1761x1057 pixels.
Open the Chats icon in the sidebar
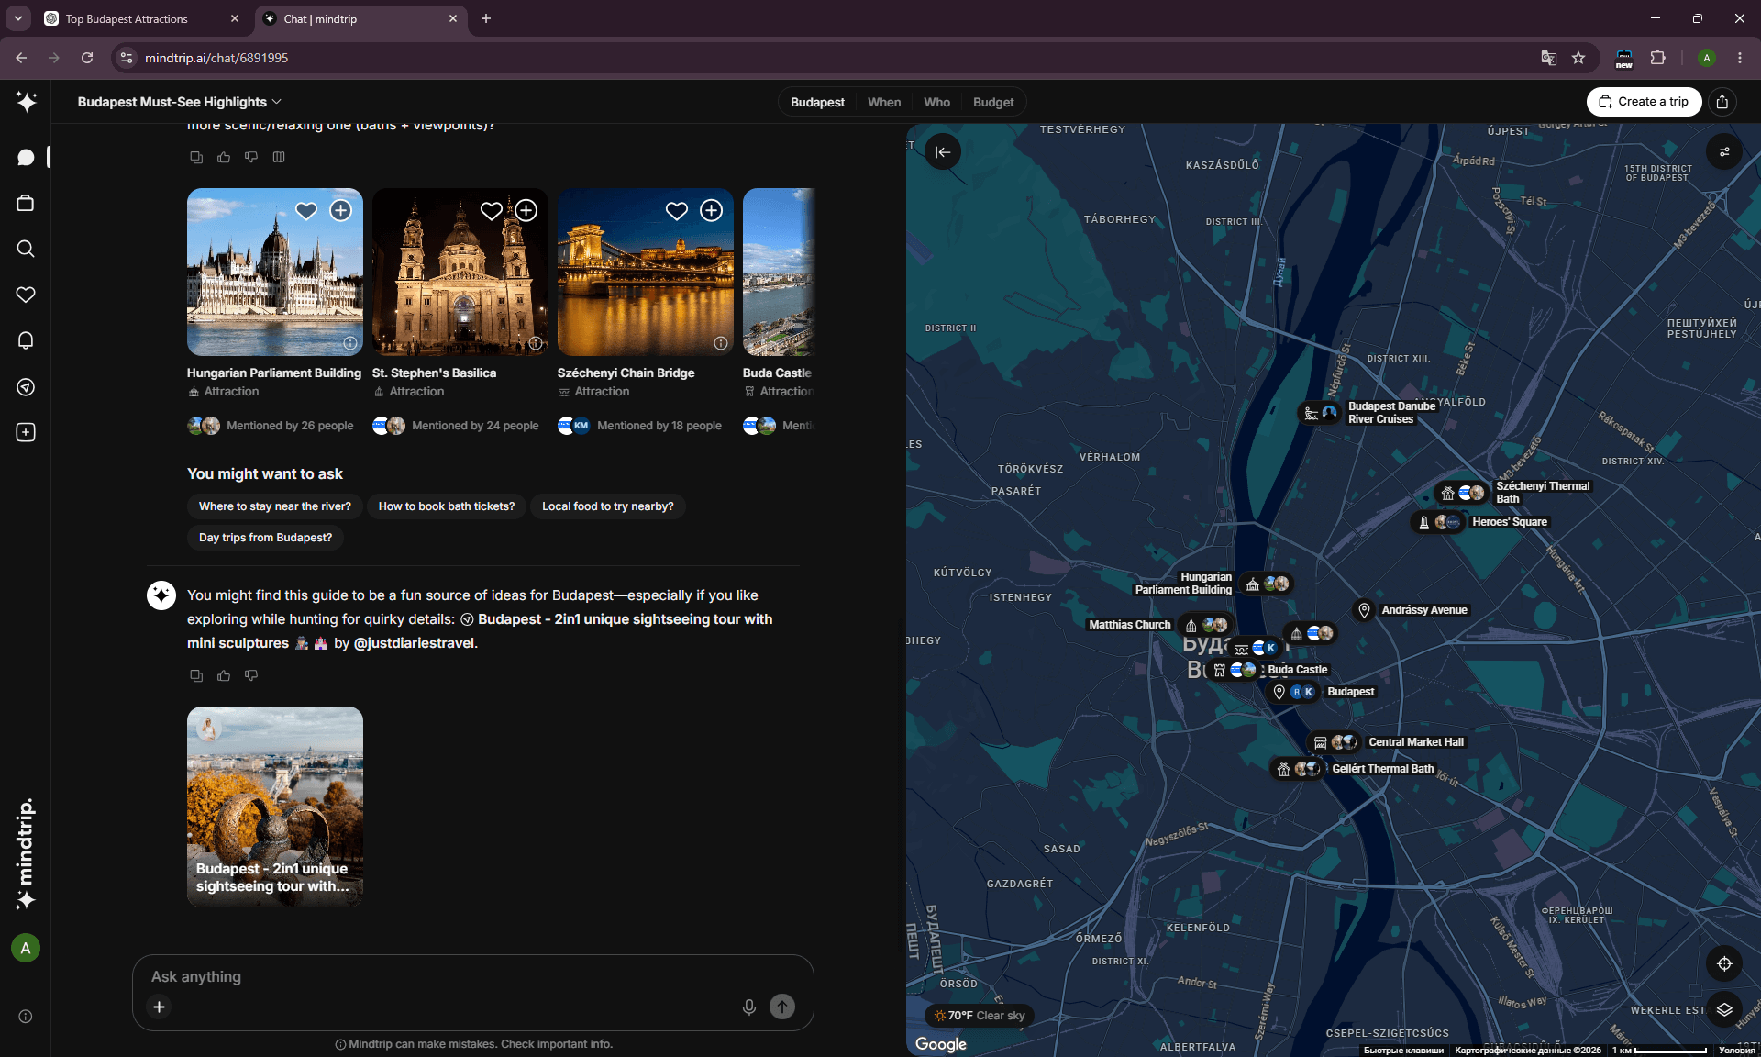pos(26,157)
